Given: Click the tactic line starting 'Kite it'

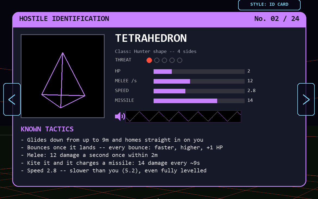Looking at the screenshot, I should [x=111, y=163].
